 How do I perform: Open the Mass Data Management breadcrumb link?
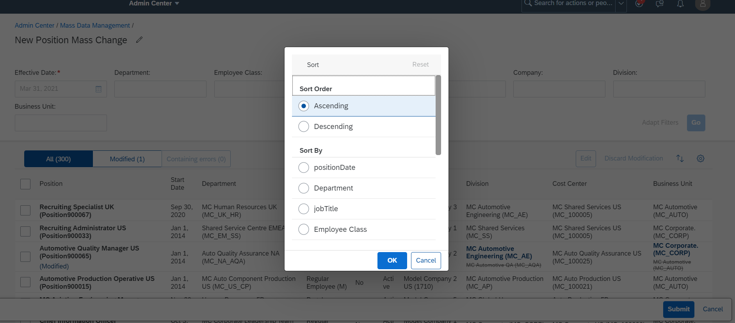click(x=95, y=25)
